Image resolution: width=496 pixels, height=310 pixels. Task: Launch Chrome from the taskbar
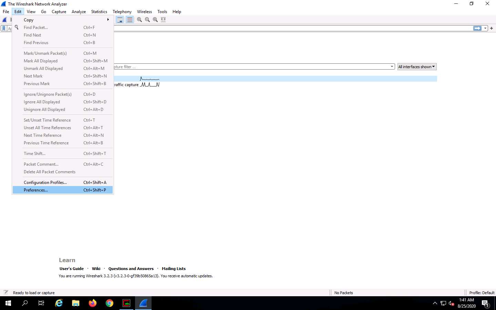click(x=110, y=303)
